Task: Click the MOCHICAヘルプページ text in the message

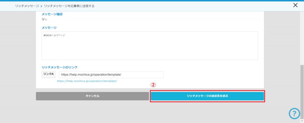Action: 54,35
